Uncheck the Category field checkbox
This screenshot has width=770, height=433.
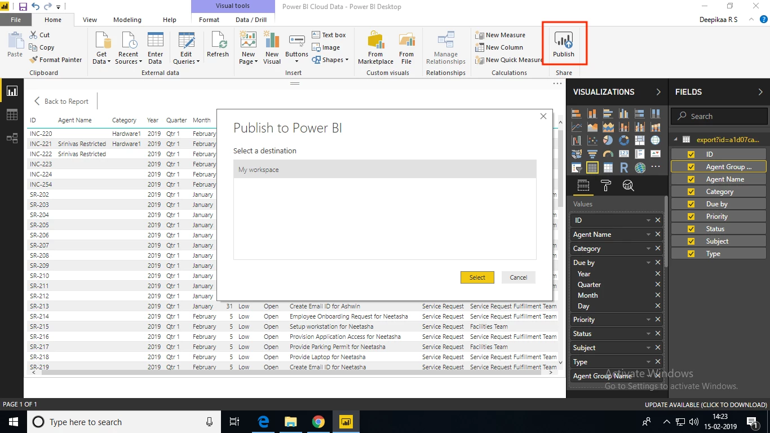point(691,191)
